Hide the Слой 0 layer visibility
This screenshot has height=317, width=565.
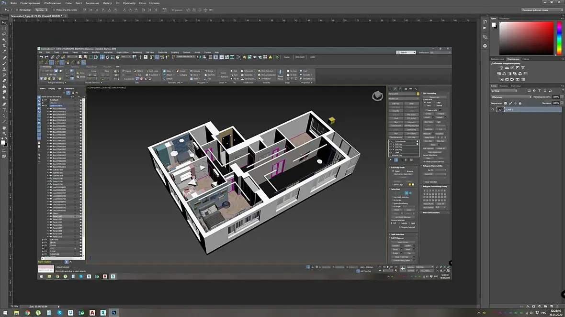coord(493,109)
